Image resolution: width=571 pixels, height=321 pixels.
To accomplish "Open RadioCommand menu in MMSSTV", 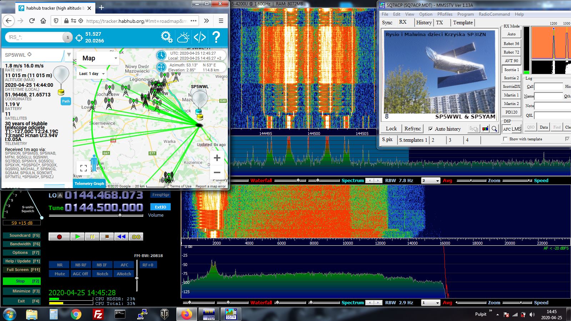I will pyautogui.click(x=494, y=14).
